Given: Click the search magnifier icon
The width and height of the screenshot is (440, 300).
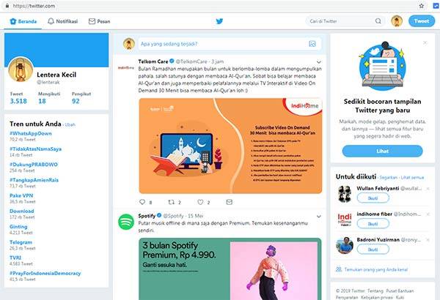Looking at the screenshot, I should [x=378, y=21].
